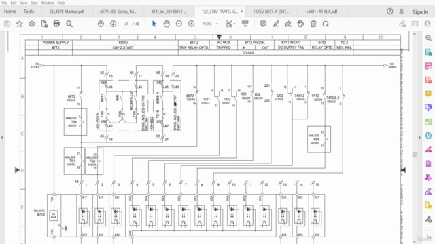Image resolution: width=435 pixels, height=244 pixels.
Task: Rotate the view clockwise
Action: coord(326,24)
